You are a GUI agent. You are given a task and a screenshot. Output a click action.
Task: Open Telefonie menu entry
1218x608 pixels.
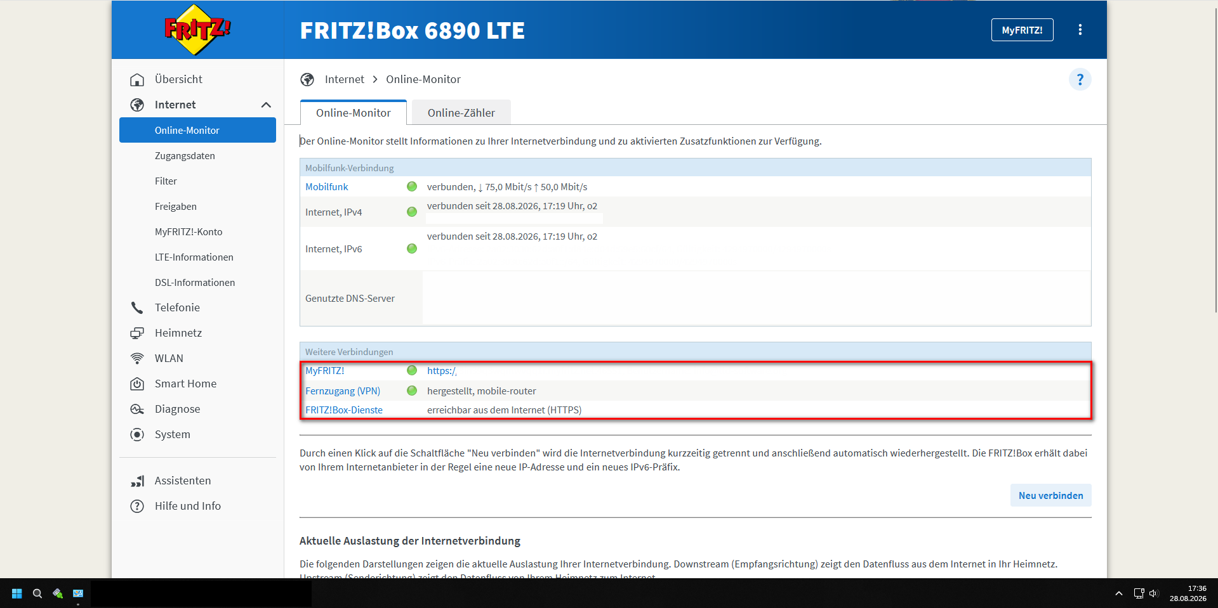point(177,307)
